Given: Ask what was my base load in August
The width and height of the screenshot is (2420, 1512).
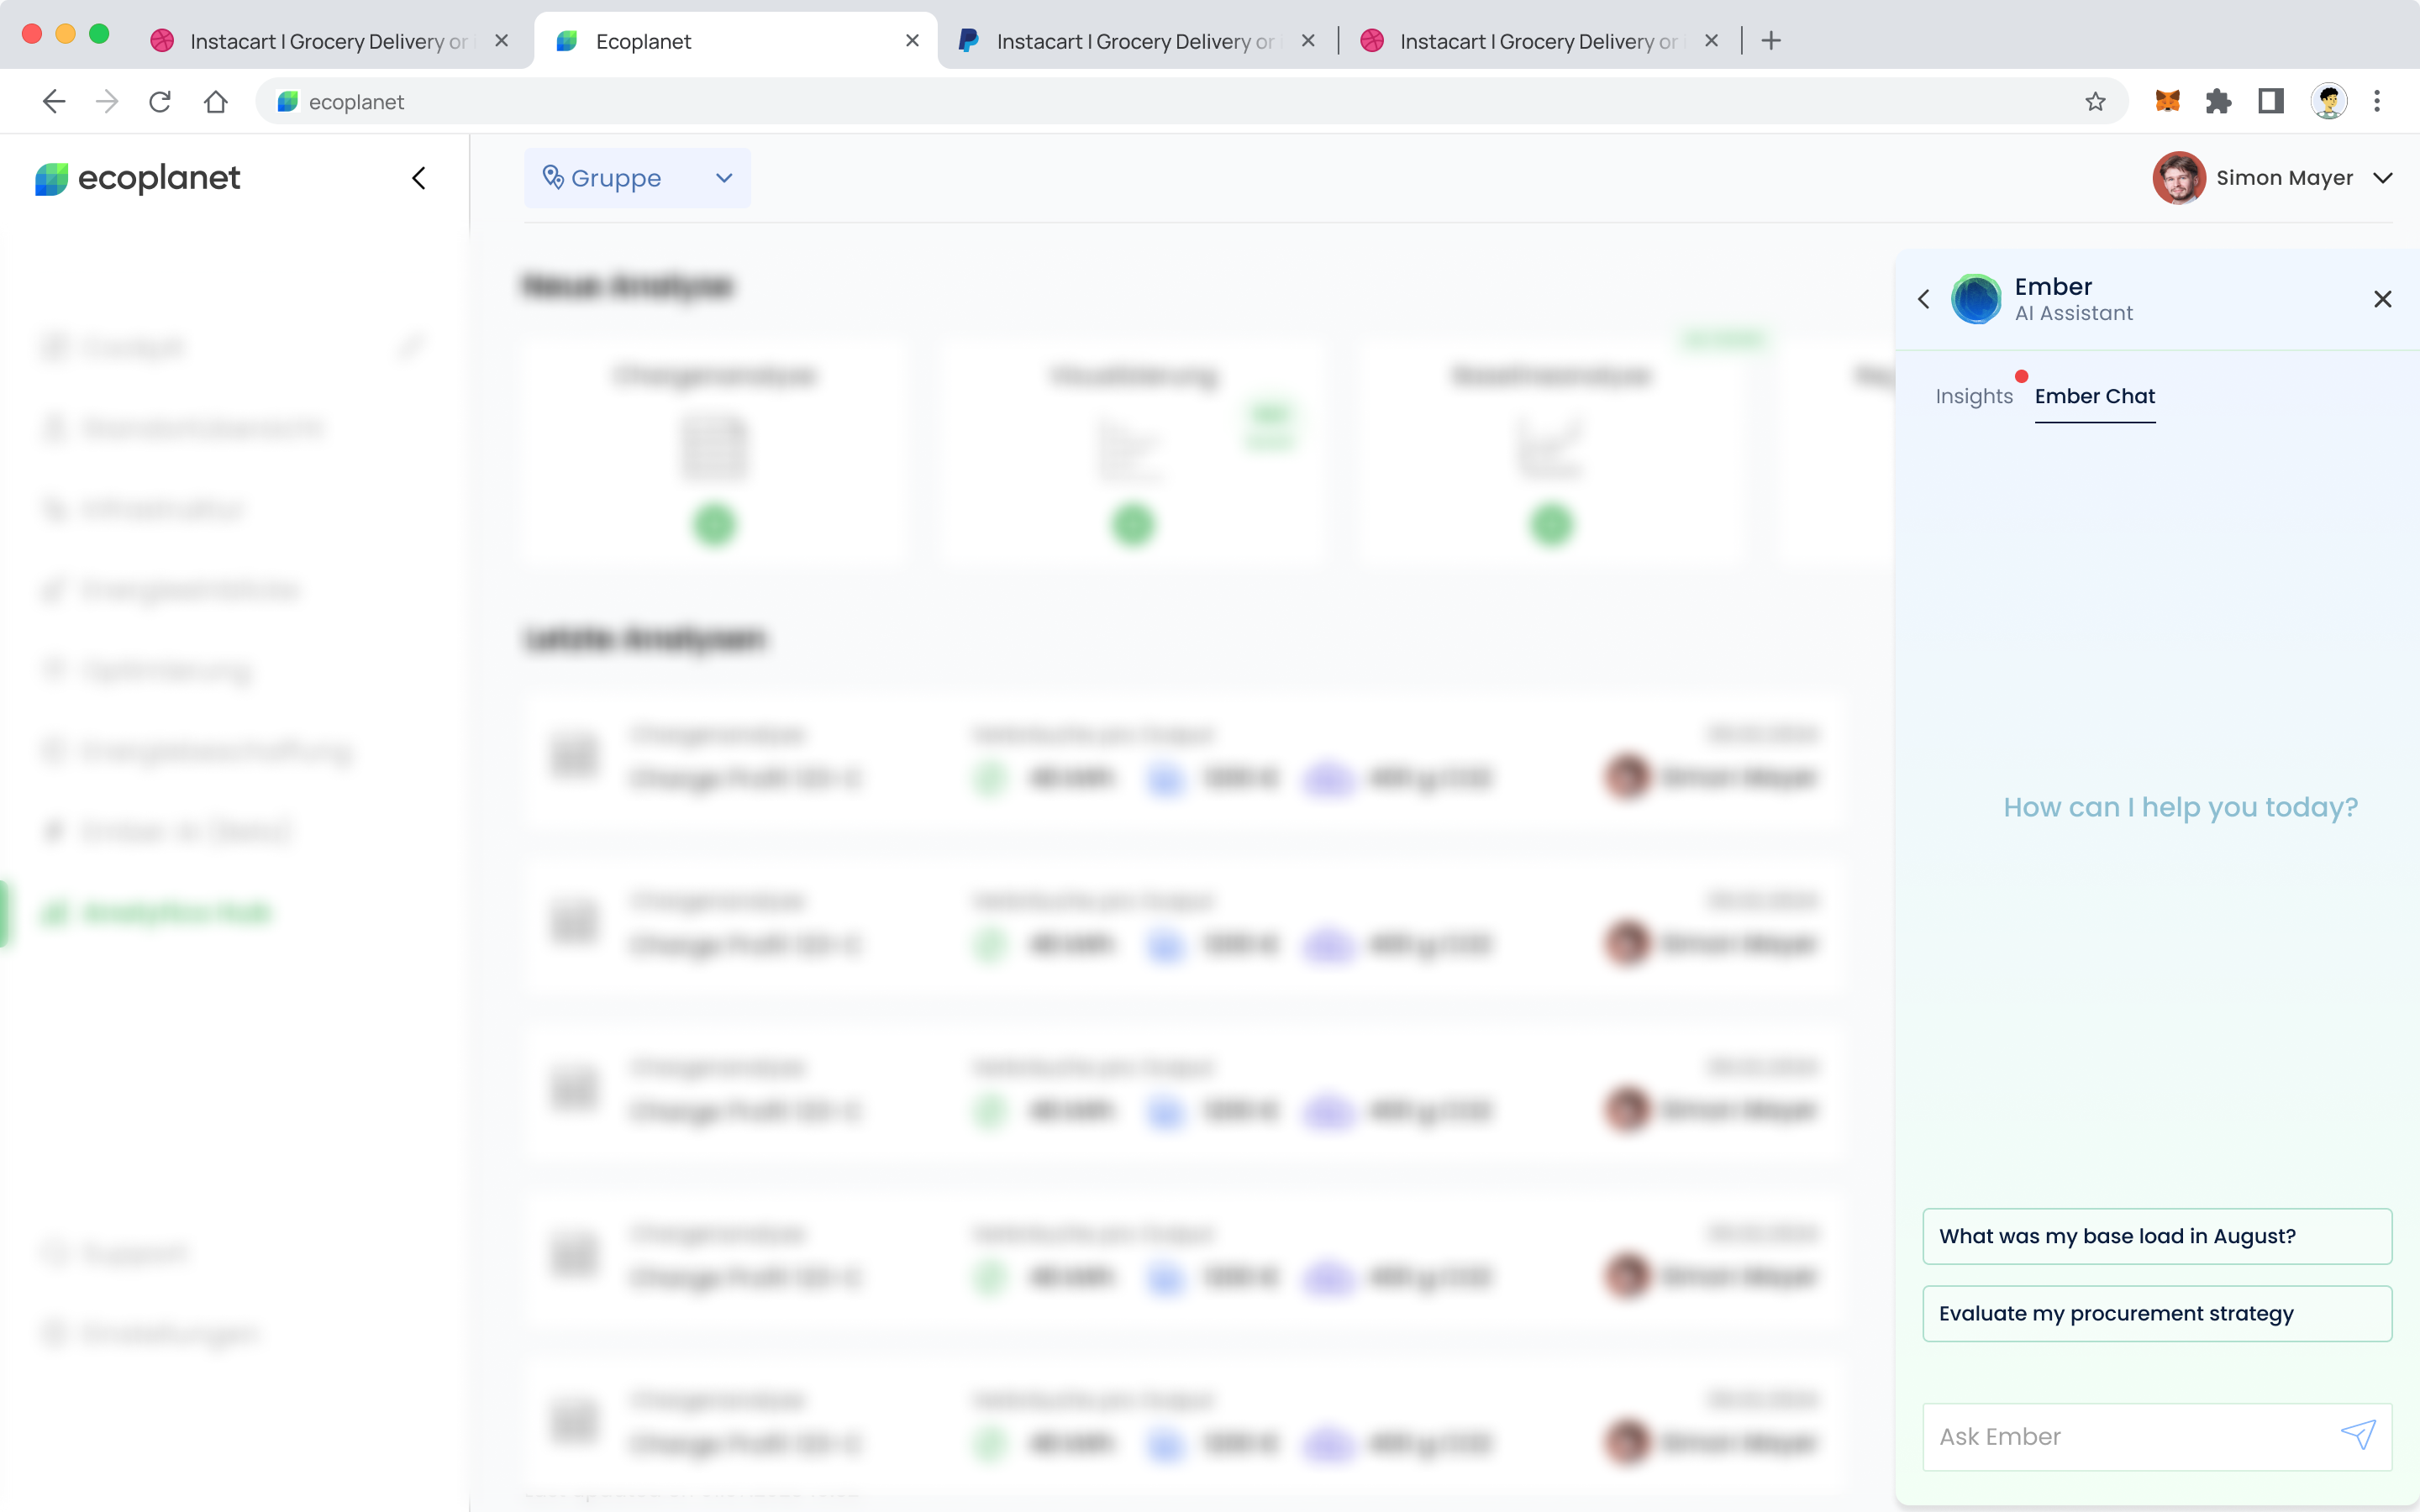Looking at the screenshot, I should (2157, 1236).
